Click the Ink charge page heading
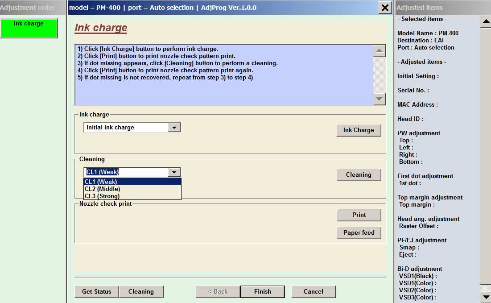This screenshot has width=491, height=303. (x=101, y=28)
